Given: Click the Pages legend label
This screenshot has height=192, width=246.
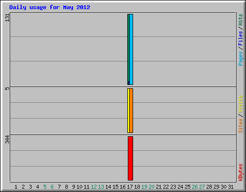Looking at the screenshot, I should (241, 59).
